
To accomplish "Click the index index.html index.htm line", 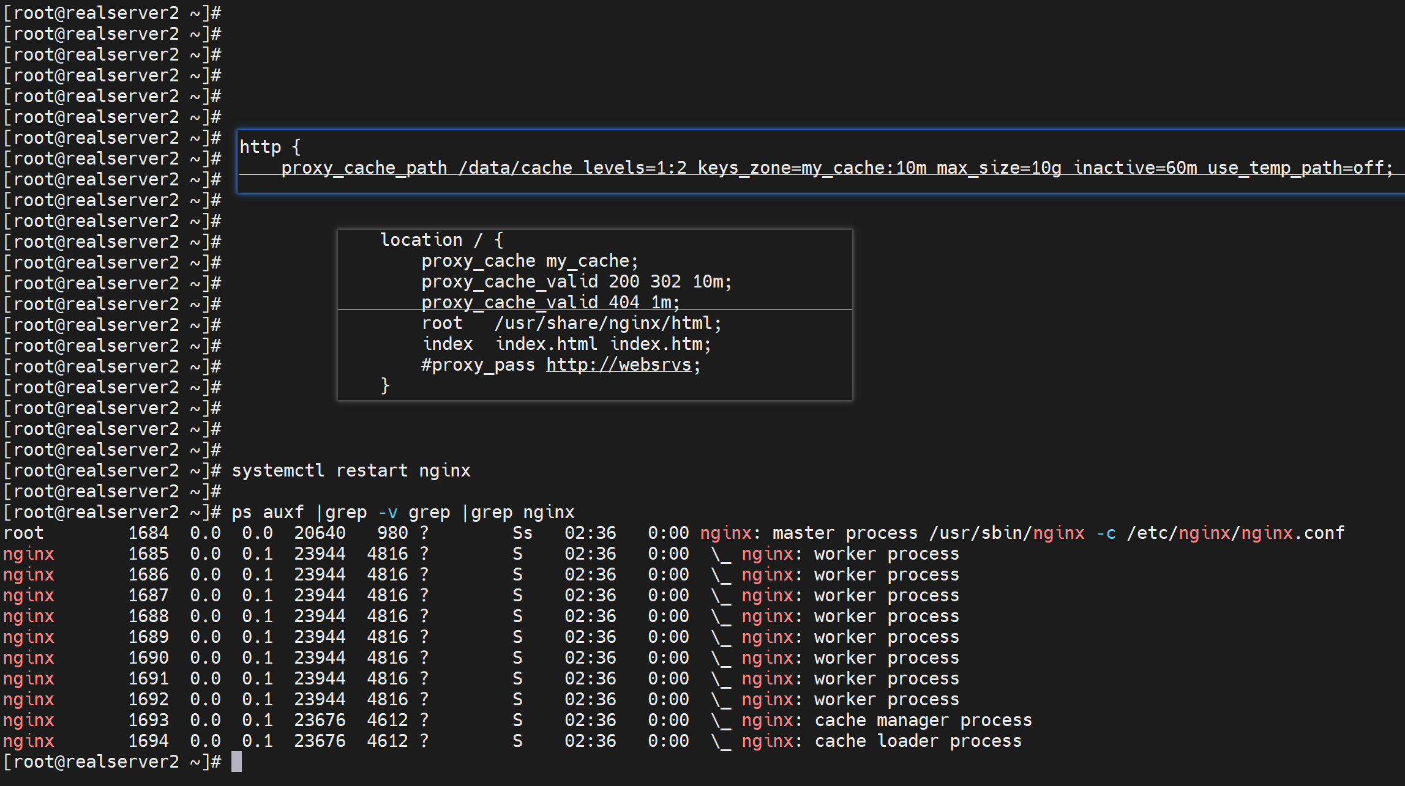I will 566,344.
